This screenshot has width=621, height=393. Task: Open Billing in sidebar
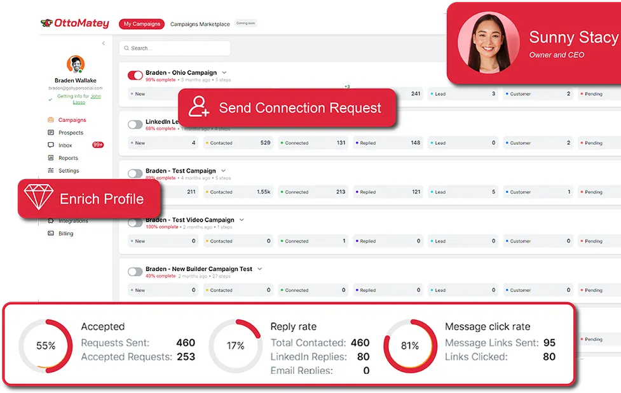click(65, 234)
